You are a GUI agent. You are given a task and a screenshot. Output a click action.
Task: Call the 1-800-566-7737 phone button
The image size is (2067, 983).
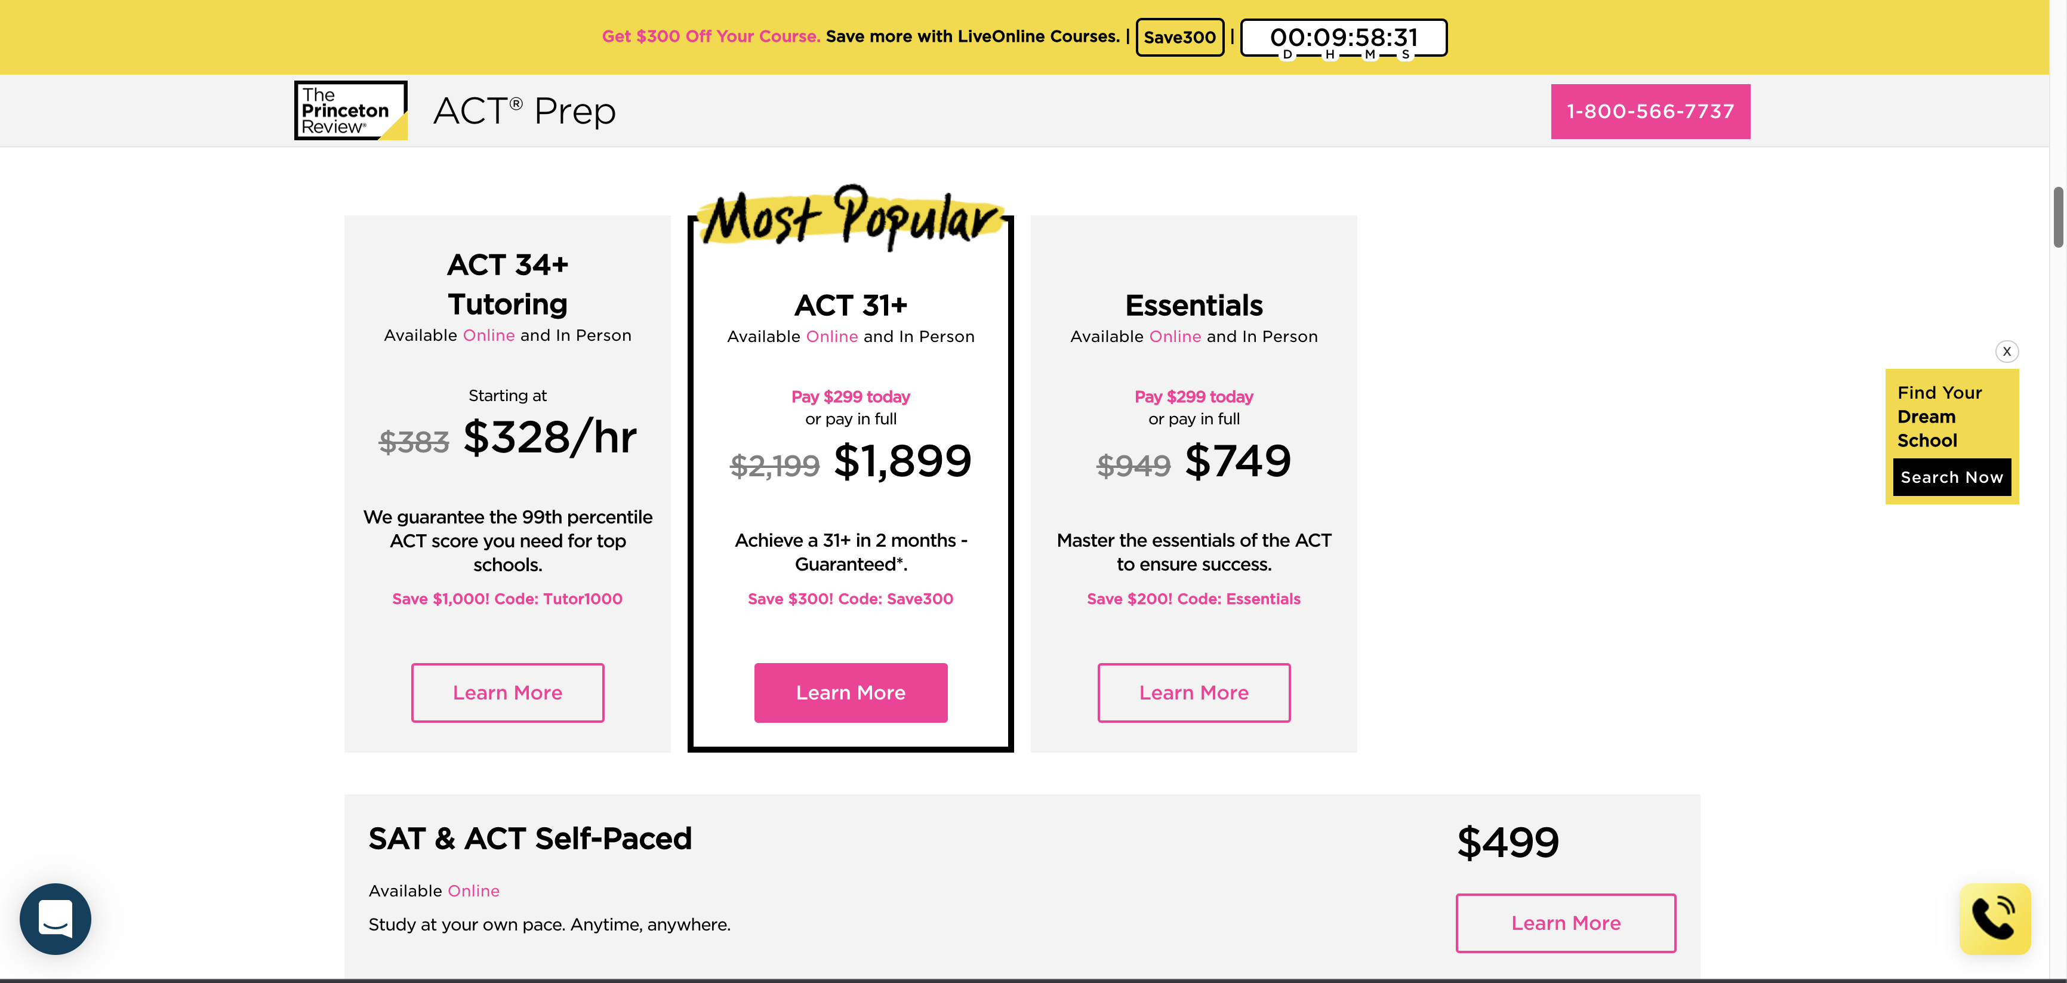(1650, 112)
